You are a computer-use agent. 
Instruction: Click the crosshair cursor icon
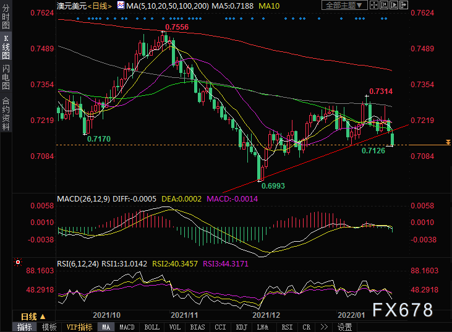click(x=374, y=5)
